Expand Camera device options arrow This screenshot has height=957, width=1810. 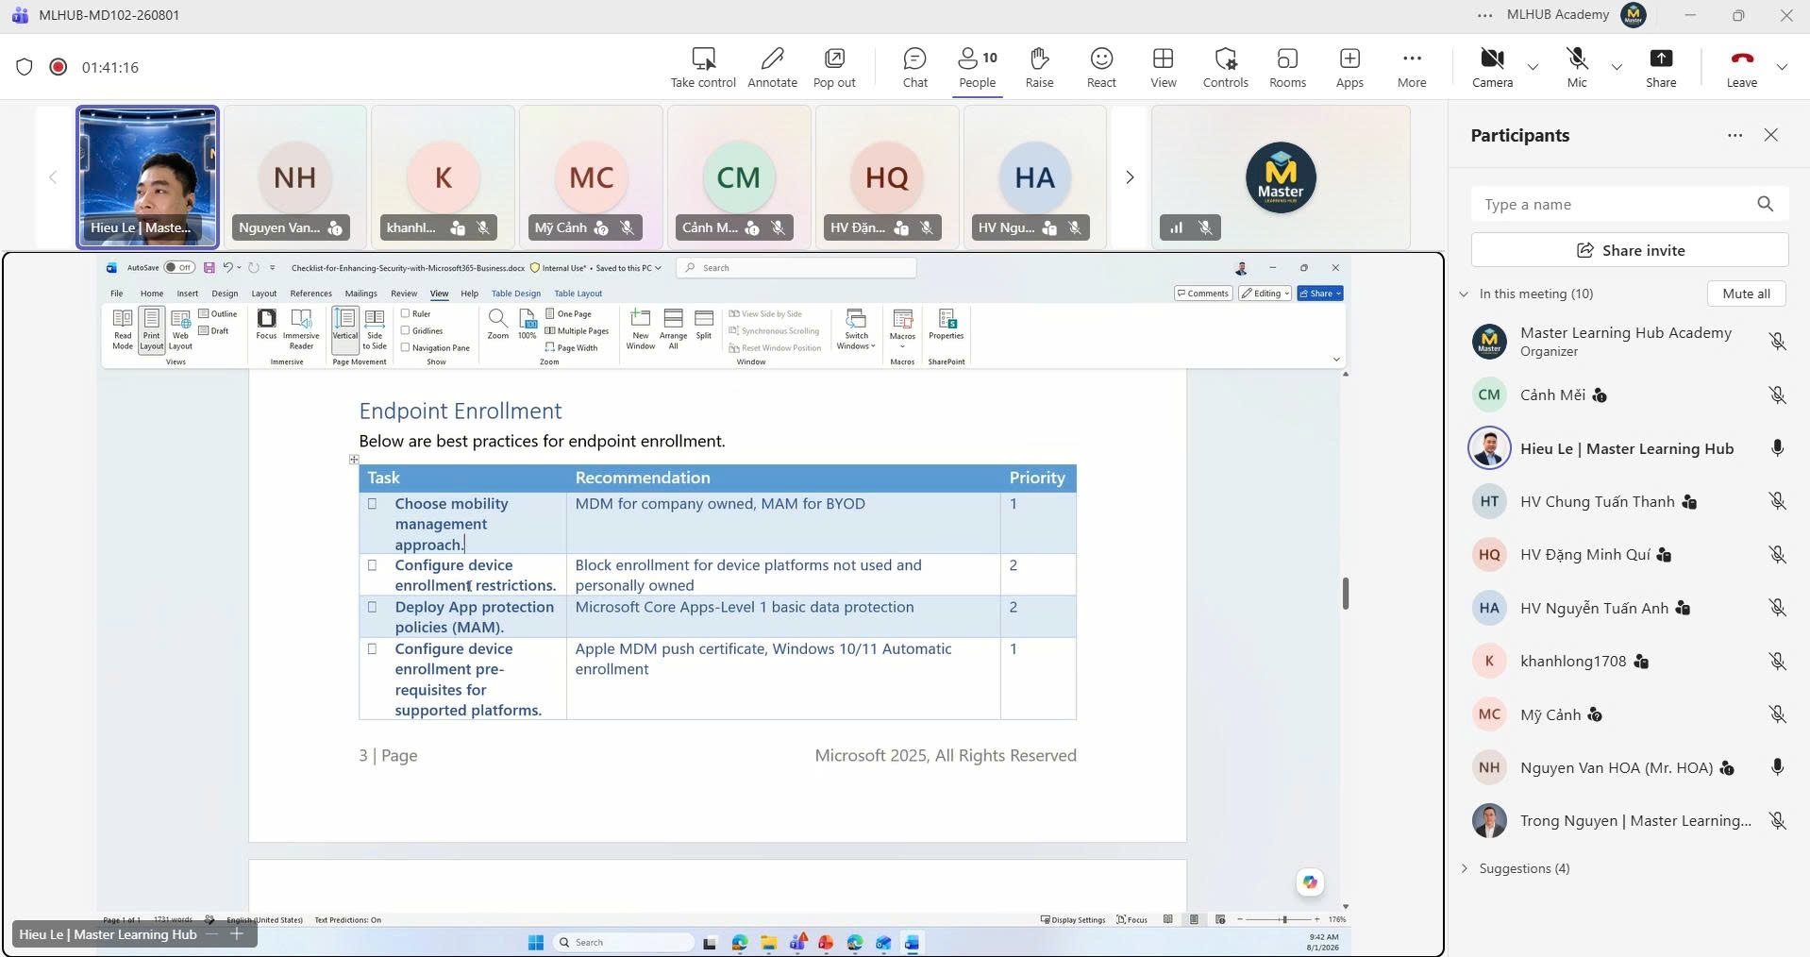(1533, 67)
